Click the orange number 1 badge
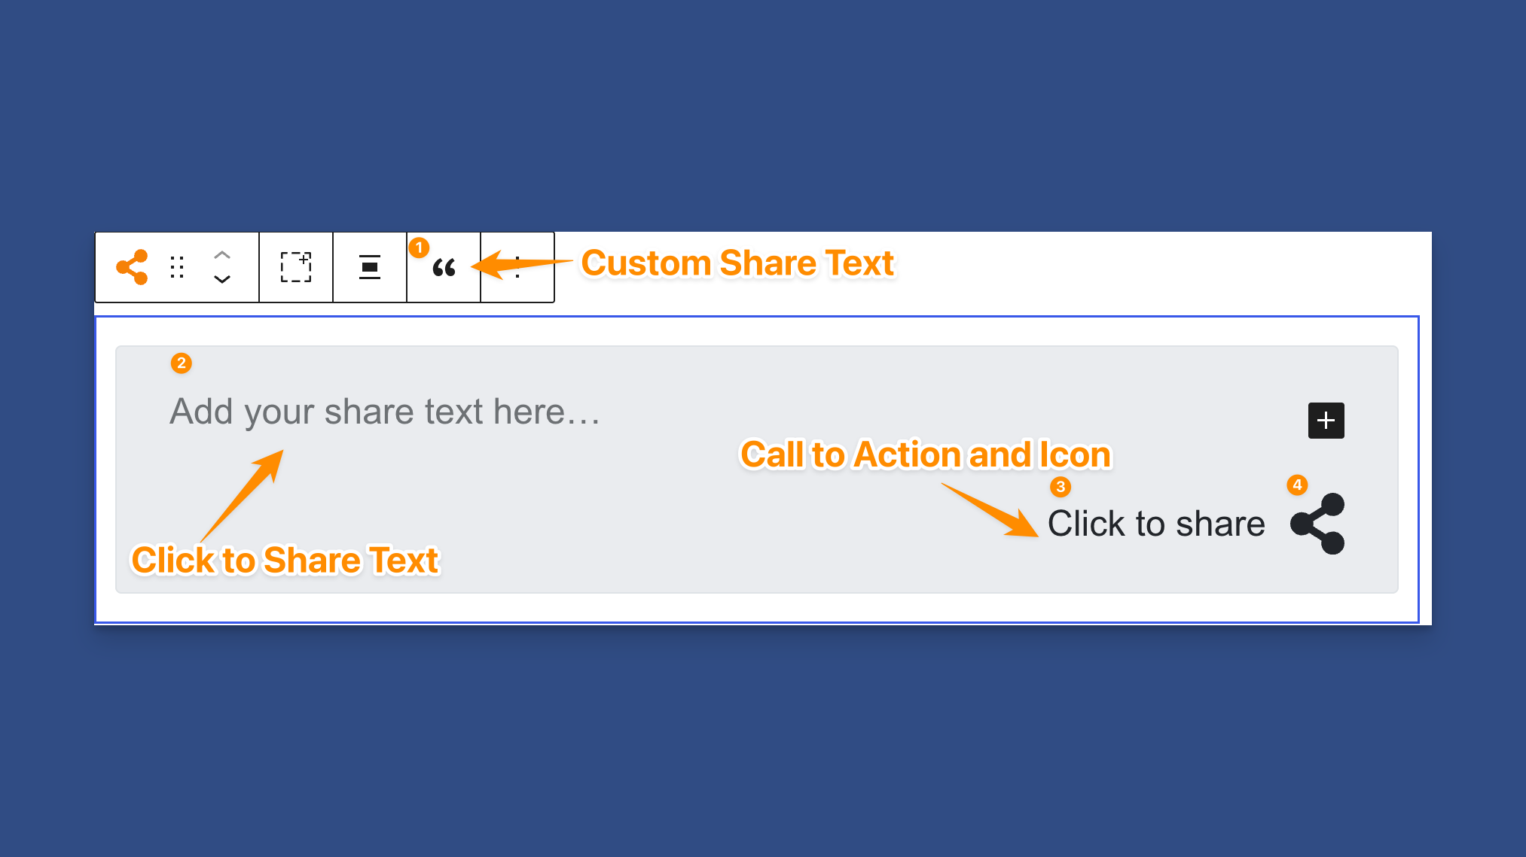Screen dimensions: 1526x857 click(419, 248)
